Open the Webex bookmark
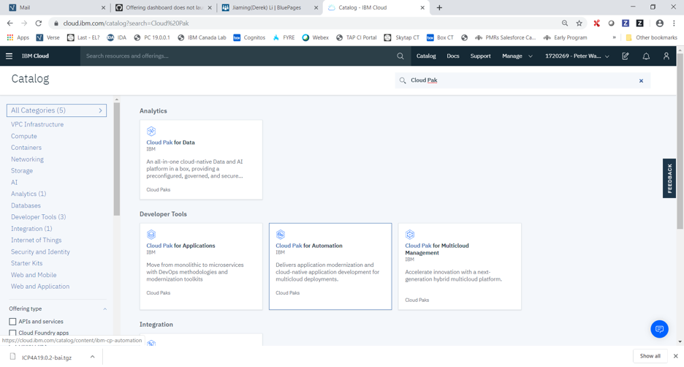Screen dimensions: 684x367 pyautogui.click(x=316, y=37)
